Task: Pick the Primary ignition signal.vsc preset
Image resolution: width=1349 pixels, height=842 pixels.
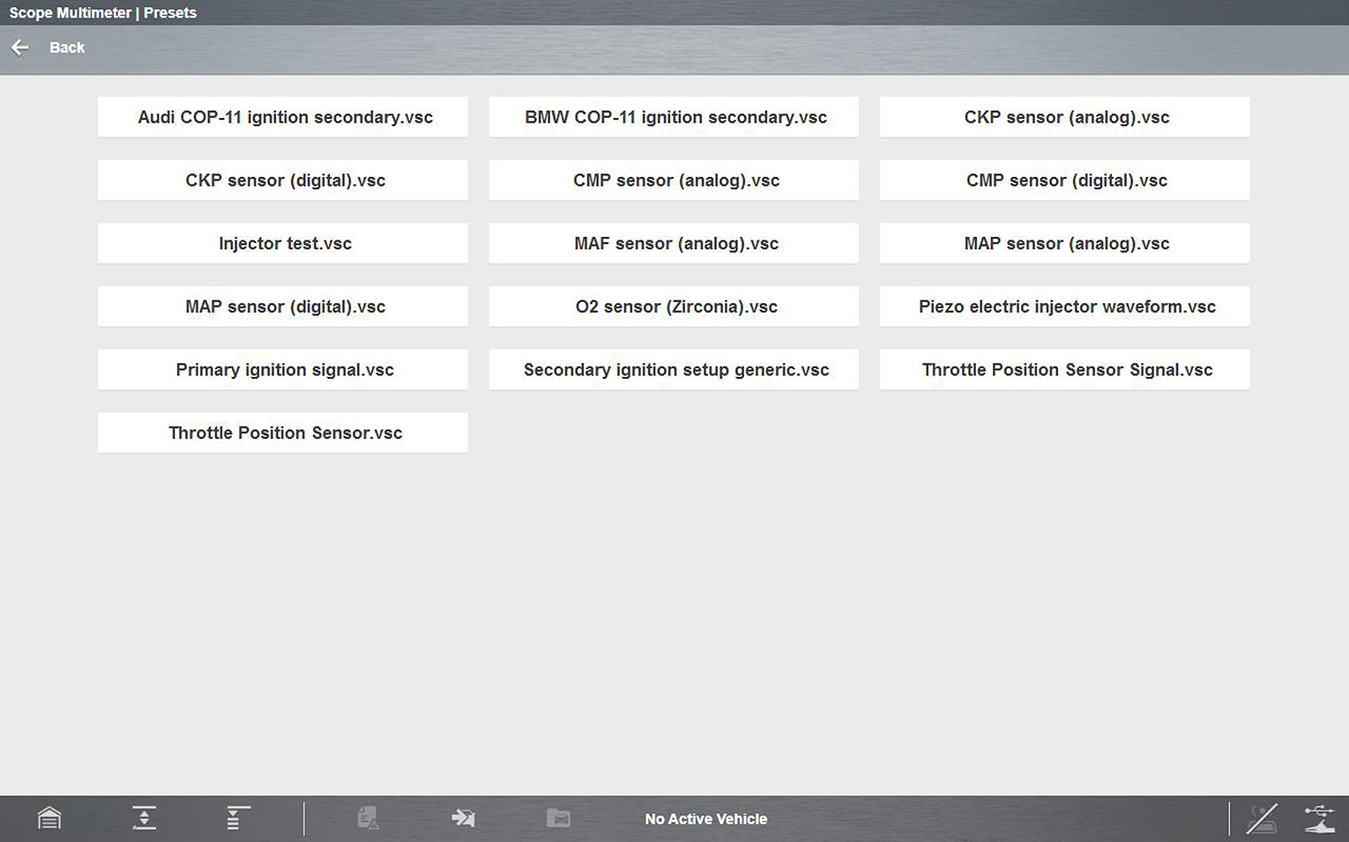Action: tap(283, 370)
